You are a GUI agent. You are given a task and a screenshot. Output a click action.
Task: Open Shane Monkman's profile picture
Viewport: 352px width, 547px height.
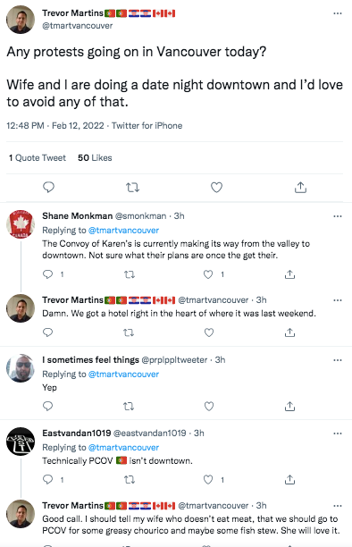(21, 224)
